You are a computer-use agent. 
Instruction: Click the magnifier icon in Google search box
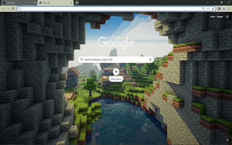[x=82, y=59]
